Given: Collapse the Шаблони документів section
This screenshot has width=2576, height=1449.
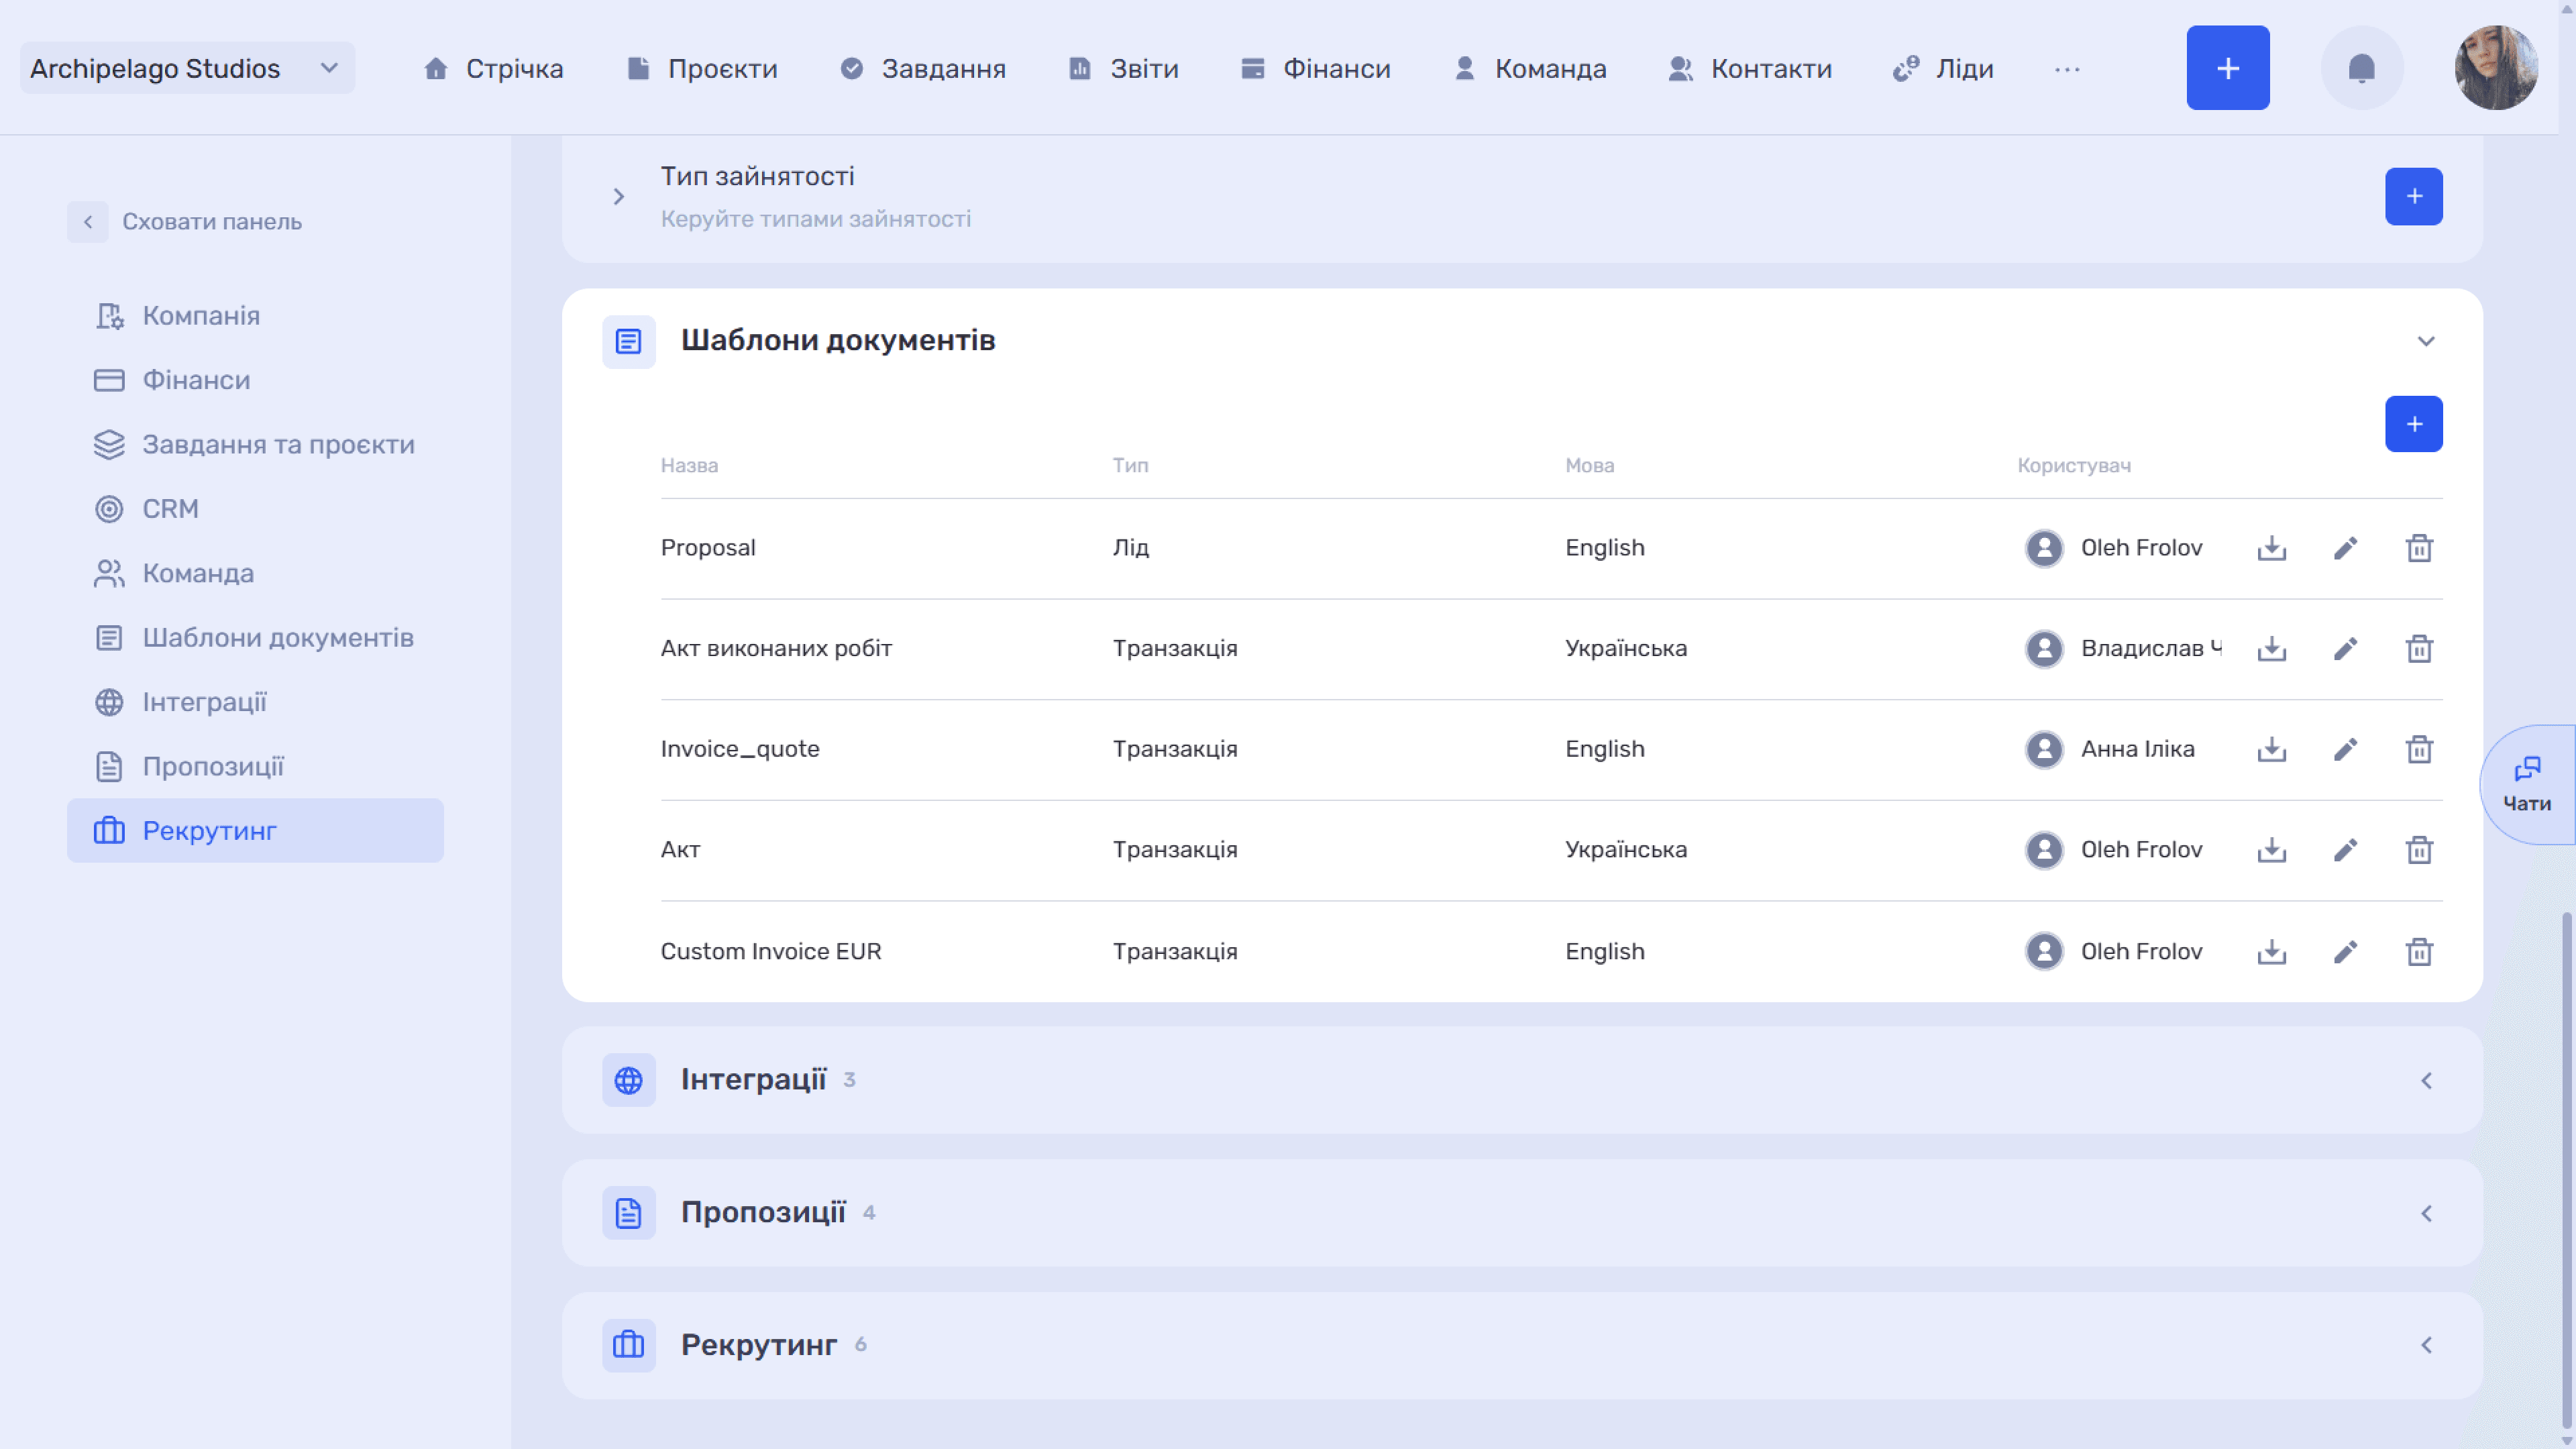Looking at the screenshot, I should point(2426,342).
